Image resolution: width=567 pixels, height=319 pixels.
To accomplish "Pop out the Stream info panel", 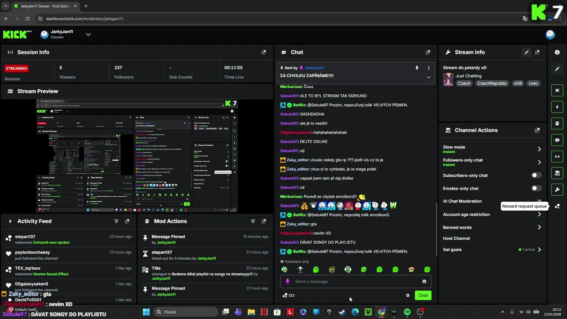I will pyautogui.click(x=537, y=52).
